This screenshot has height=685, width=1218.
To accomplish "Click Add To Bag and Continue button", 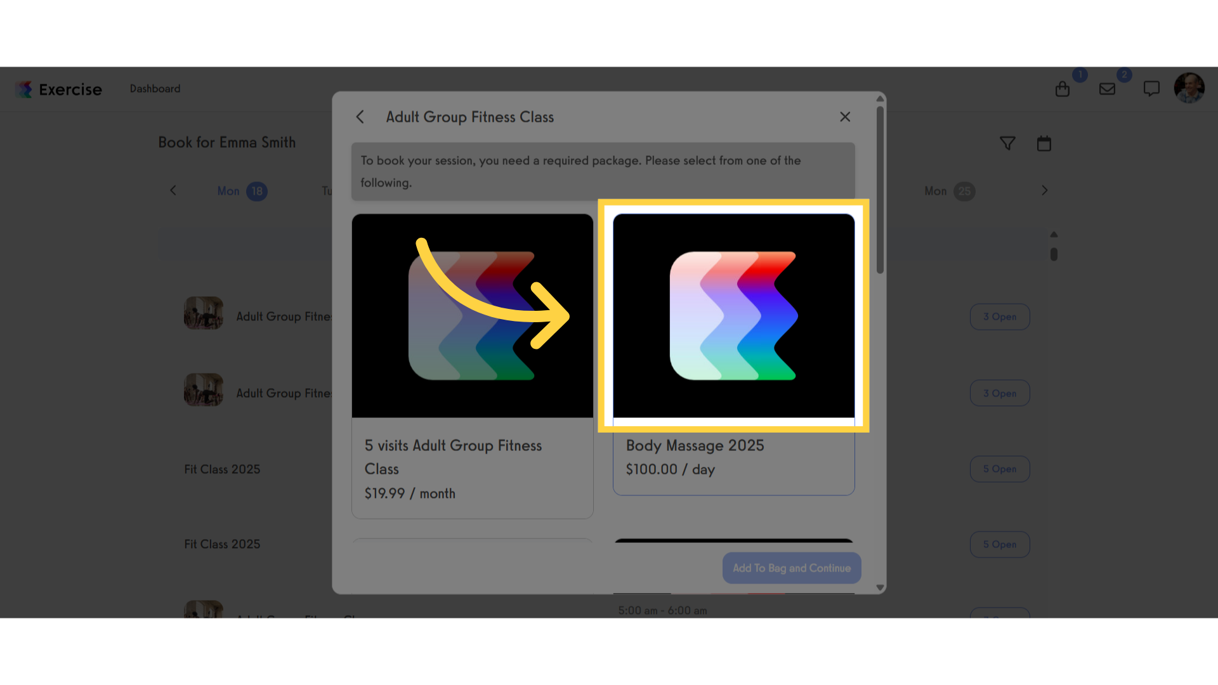I will [792, 568].
